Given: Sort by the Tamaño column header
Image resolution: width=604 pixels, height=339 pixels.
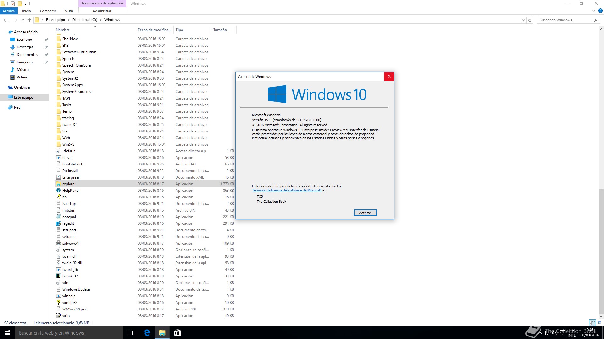Looking at the screenshot, I should coord(223,30).
